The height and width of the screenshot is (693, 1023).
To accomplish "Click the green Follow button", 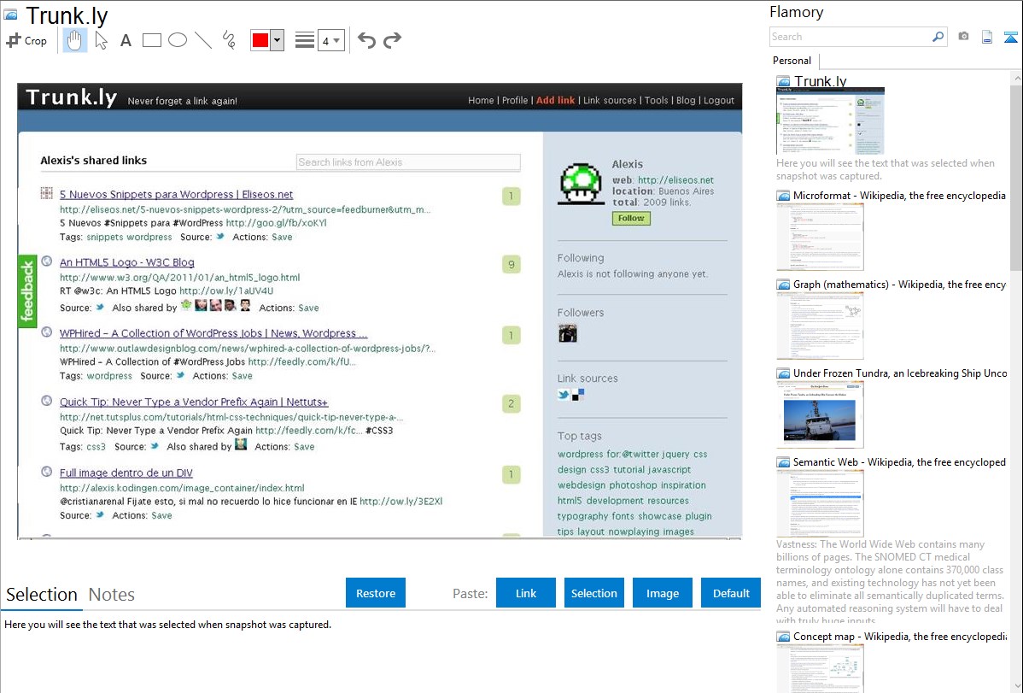I will coord(631,218).
